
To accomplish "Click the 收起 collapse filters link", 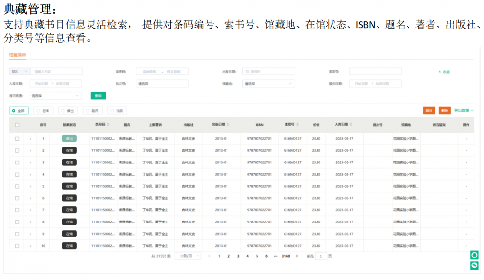I will click(444, 72).
